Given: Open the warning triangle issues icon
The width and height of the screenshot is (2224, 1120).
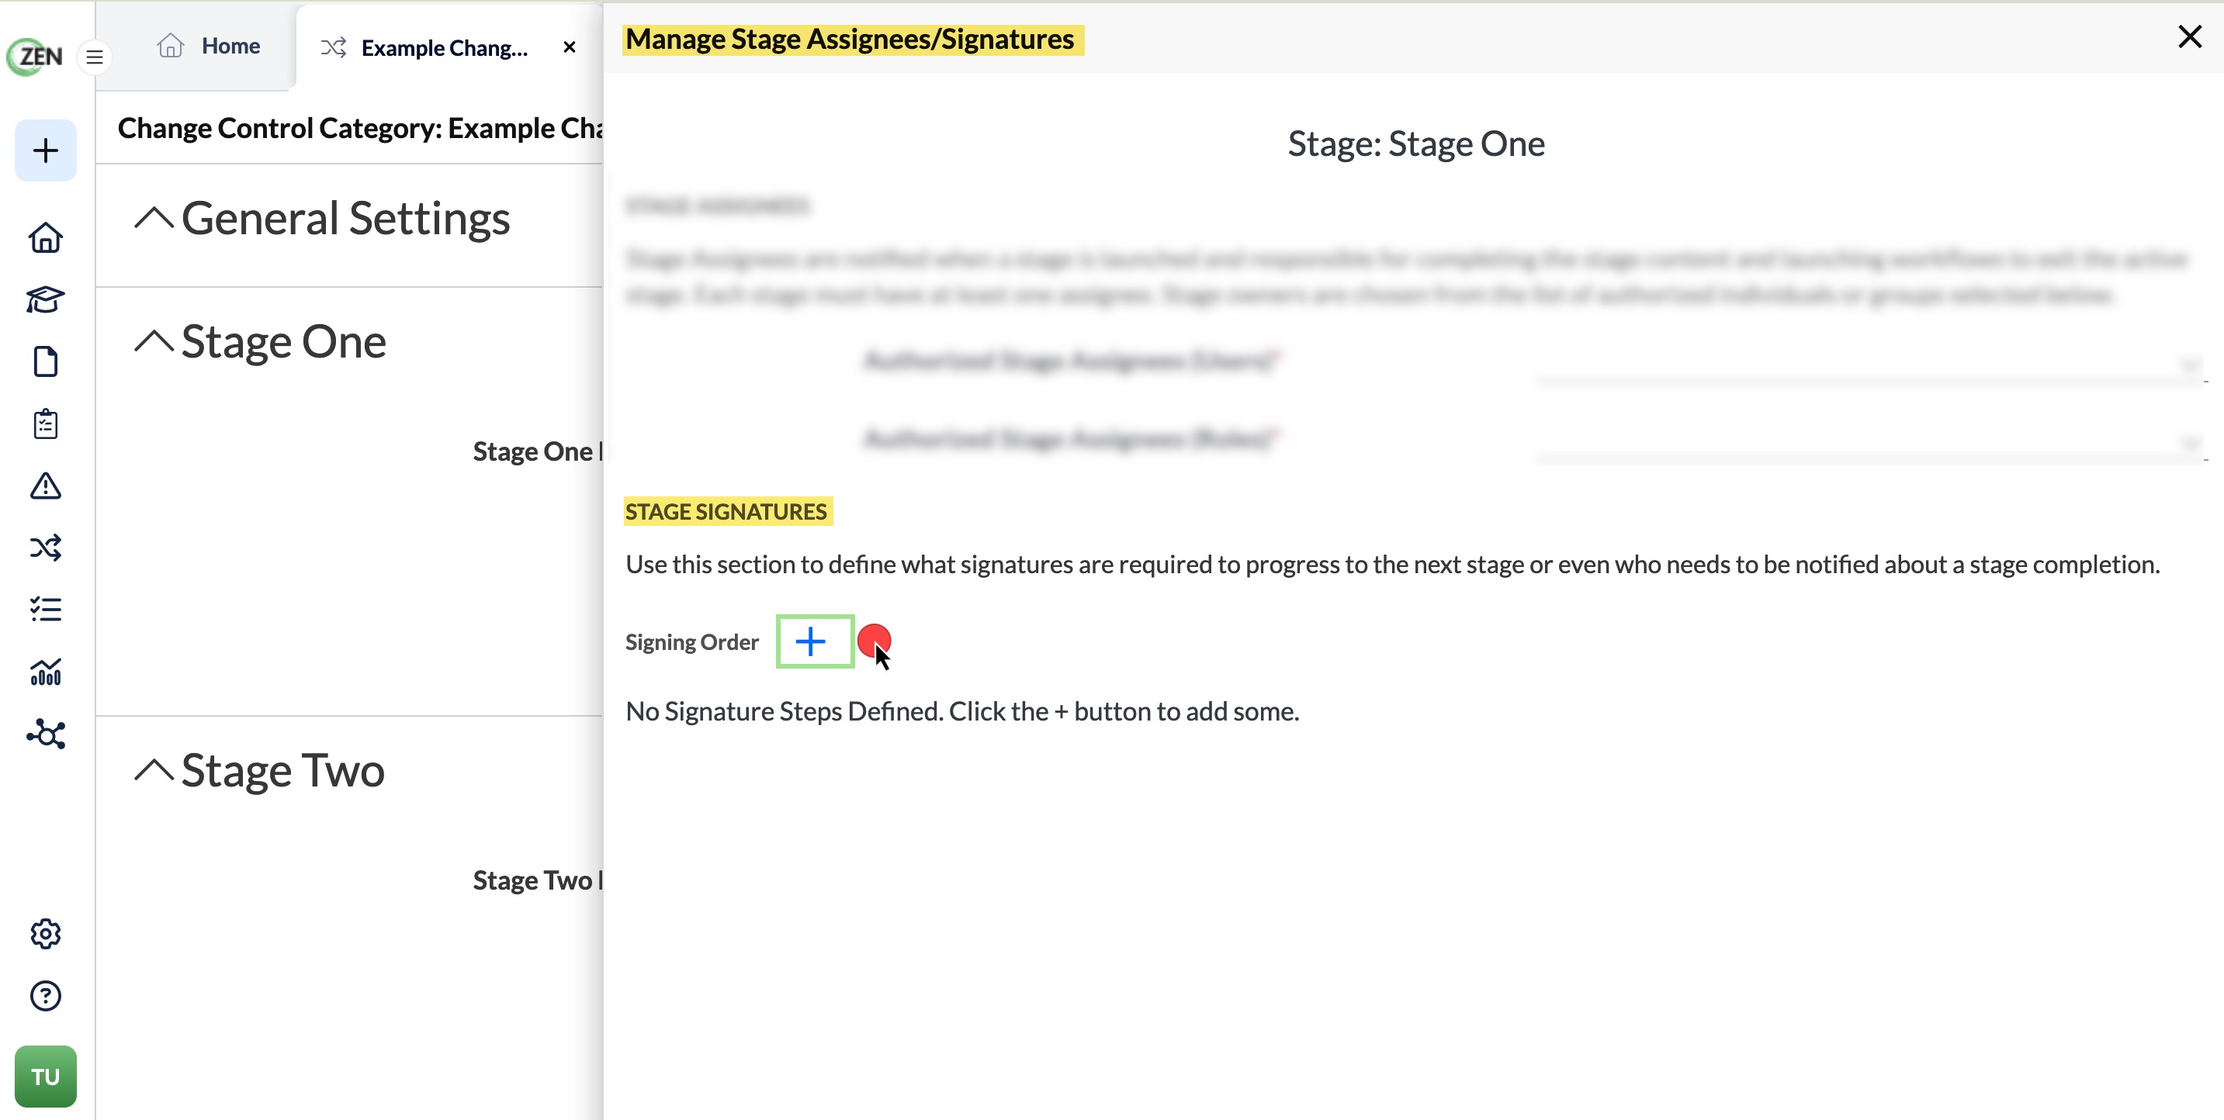Looking at the screenshot, I should 46,486.
